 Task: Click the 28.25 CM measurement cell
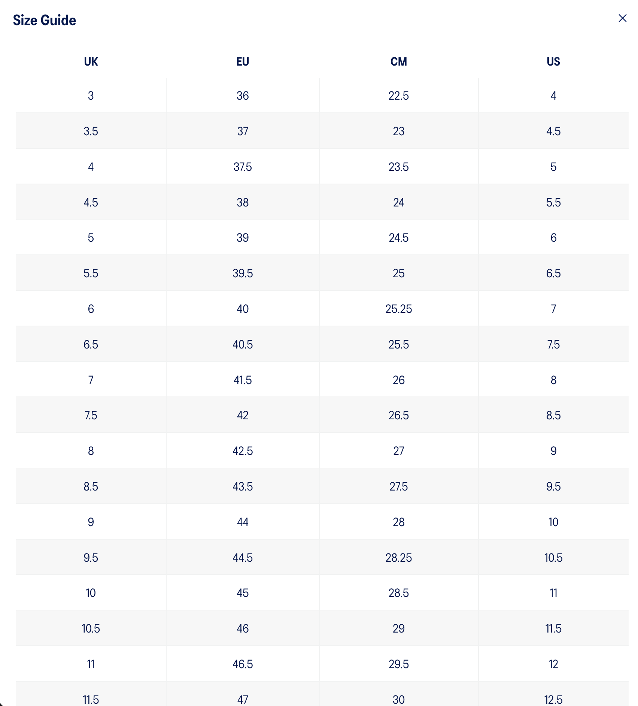click(x=398, y=558)
